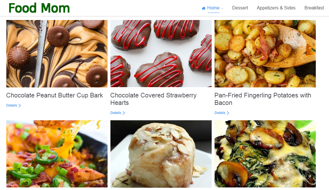Open the Home navigation item
This screenshot has height=190, width=329.
coord(213,8)
